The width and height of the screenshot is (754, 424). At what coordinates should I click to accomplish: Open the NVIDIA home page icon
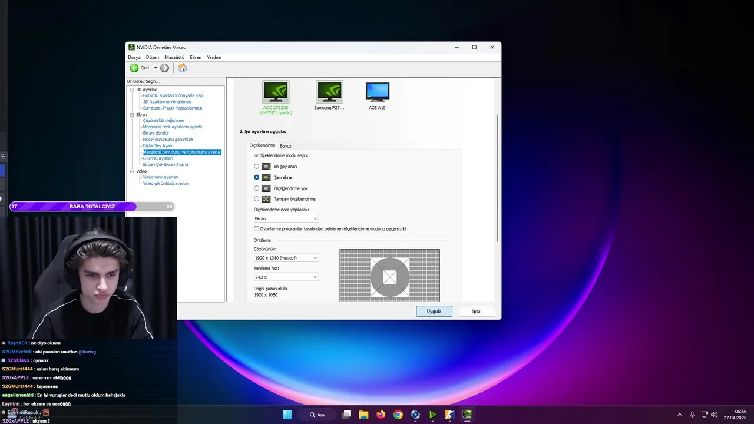pos(182,68)
